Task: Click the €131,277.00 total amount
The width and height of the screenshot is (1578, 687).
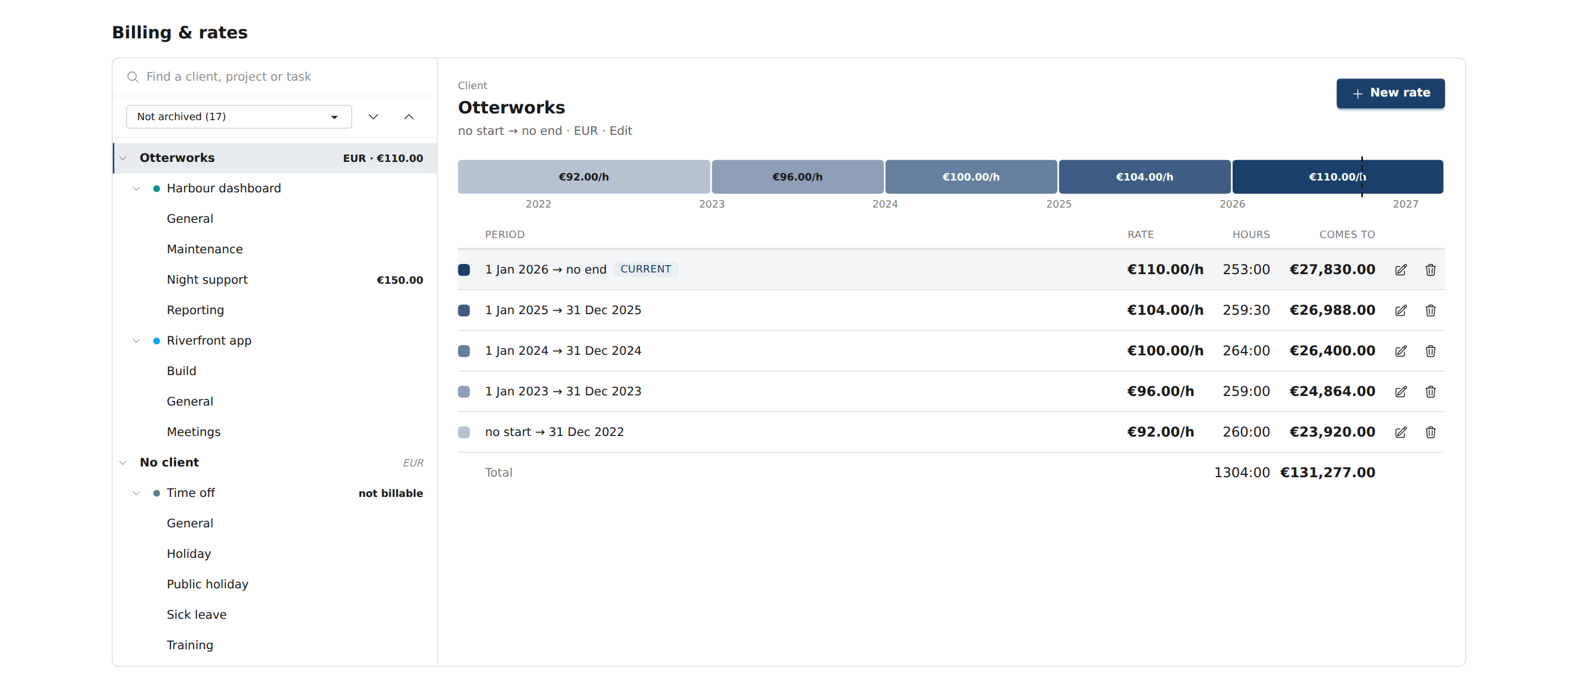Action: click(x=1327, y=473)
